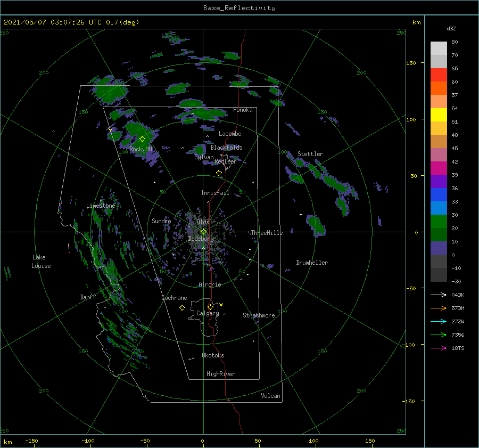
Task: Click the km unit label beside timestamp row
Action: click(x=416, y=22)
